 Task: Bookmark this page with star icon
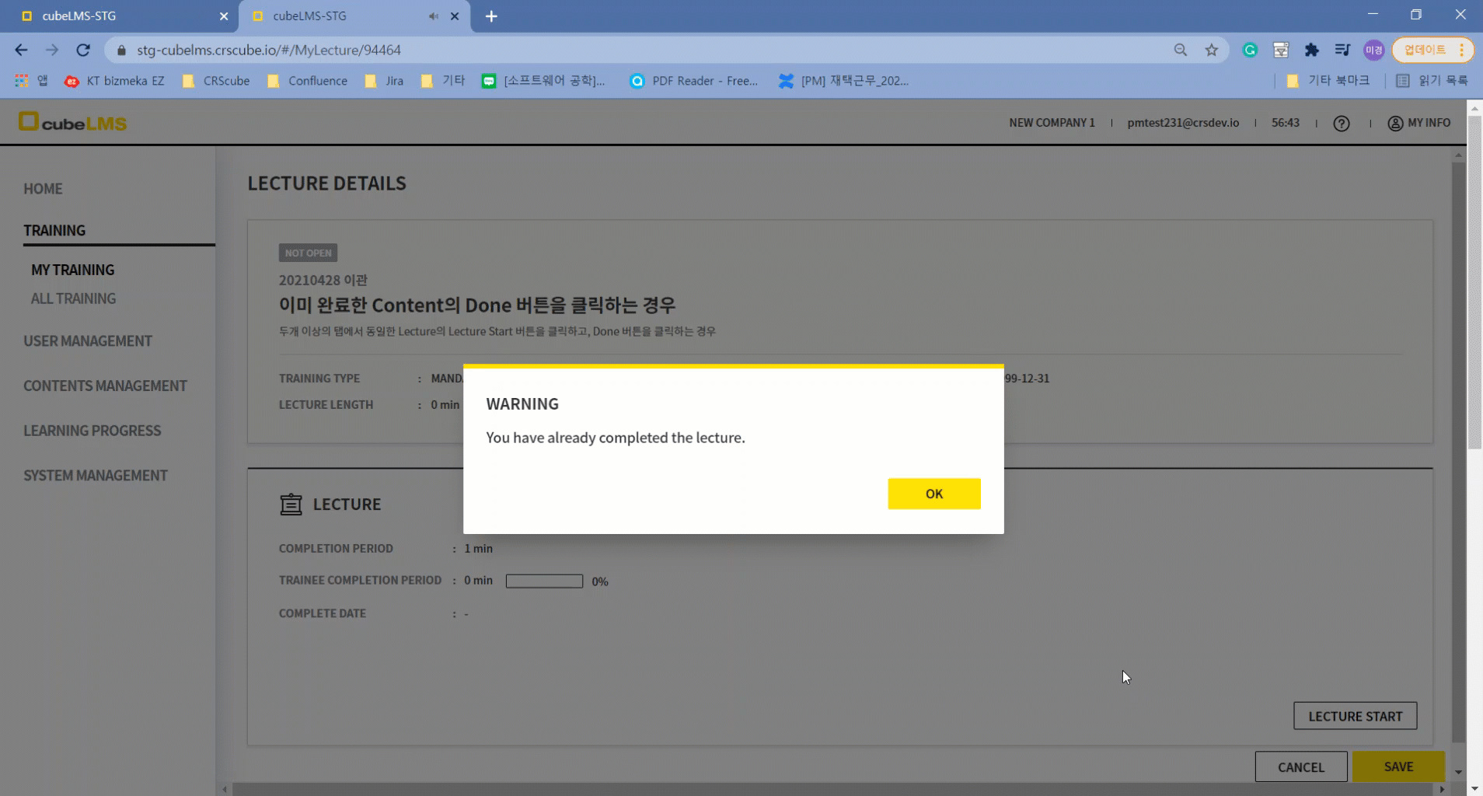(1211, 50)
